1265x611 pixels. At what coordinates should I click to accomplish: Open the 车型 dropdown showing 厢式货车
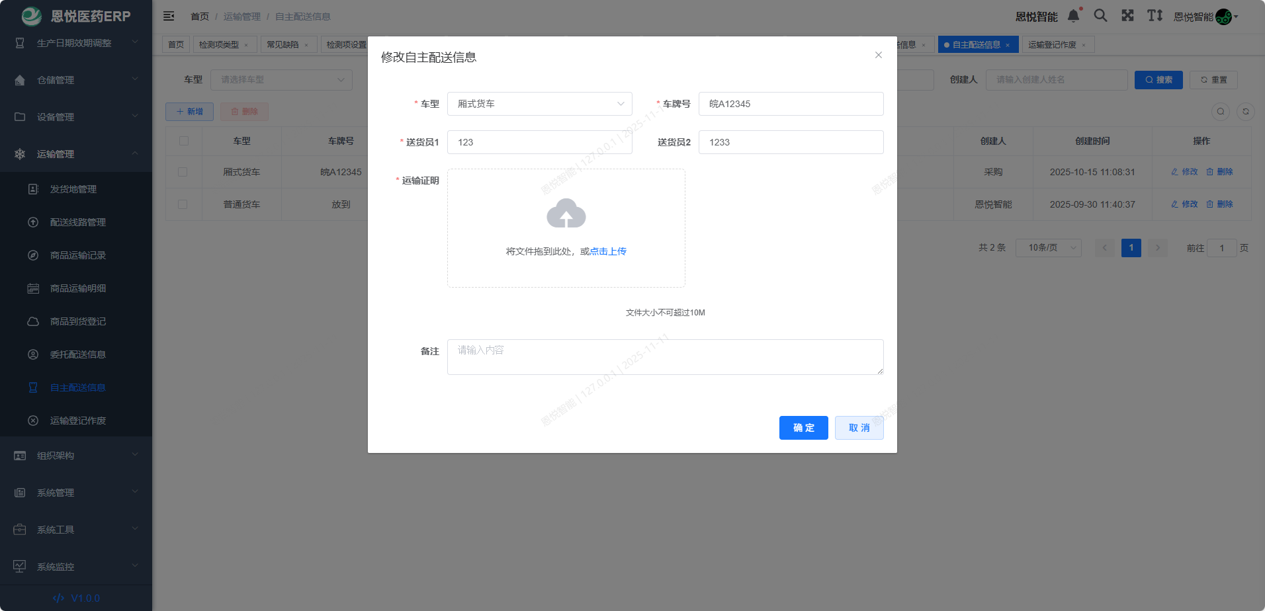539,104
